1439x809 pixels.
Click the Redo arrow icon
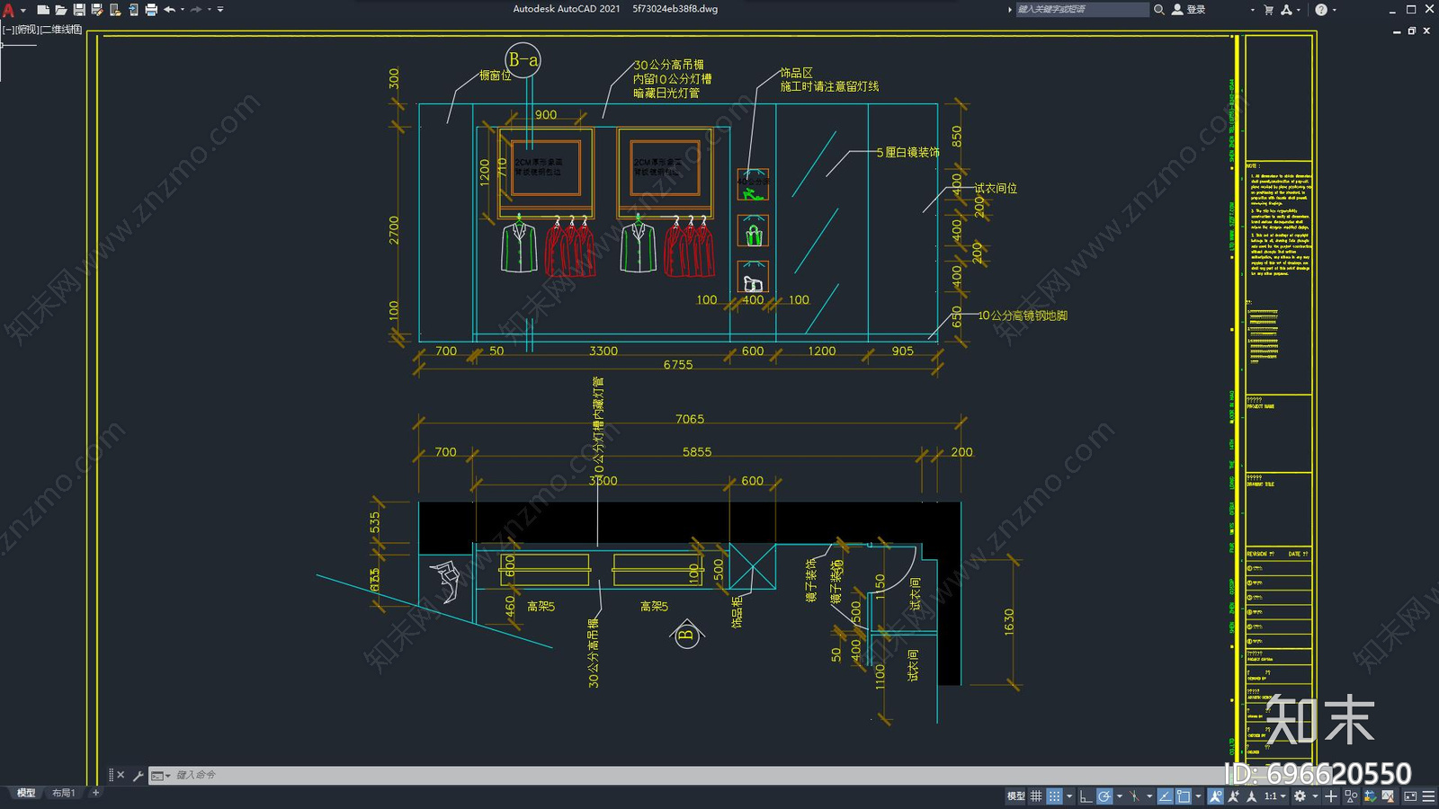[196, 10]
